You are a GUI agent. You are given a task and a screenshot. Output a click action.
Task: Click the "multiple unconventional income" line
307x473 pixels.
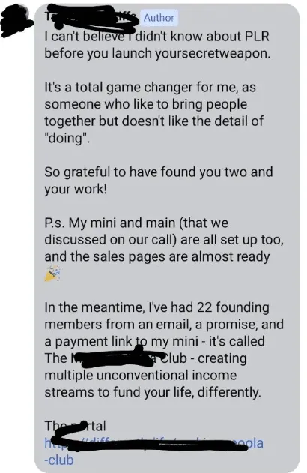point(140,376)
